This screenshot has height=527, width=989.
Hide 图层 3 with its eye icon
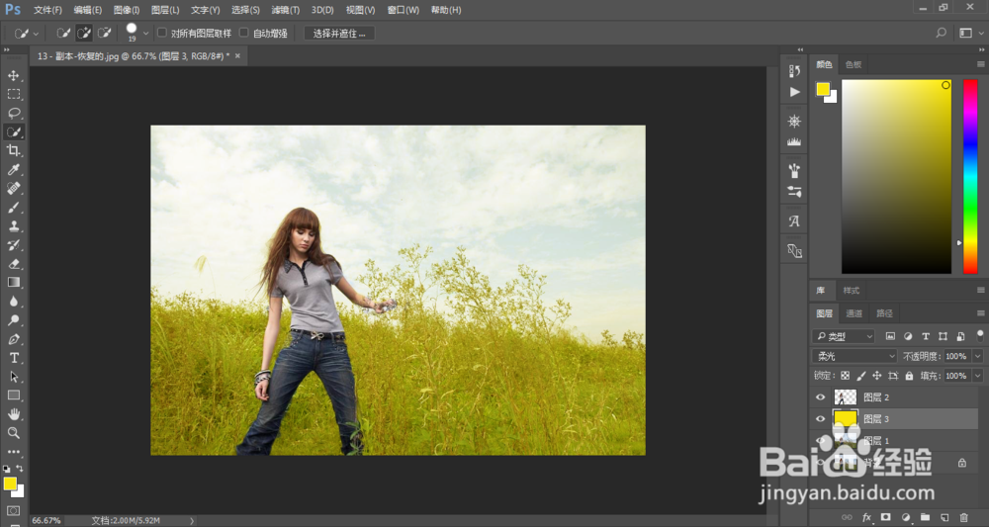pyautogui.click(x=820, y=418)
